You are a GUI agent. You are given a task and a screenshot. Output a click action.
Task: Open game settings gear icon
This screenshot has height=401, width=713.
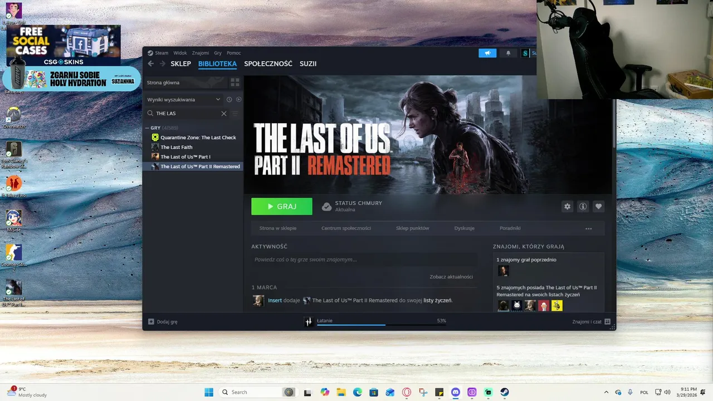(567, 206)
